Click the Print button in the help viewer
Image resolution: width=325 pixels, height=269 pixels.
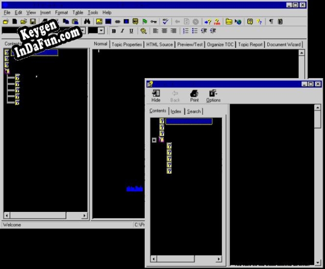point(194,96)
